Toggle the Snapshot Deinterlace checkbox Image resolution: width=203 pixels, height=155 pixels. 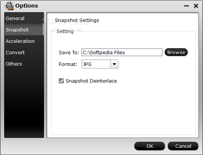coord(61,81)
